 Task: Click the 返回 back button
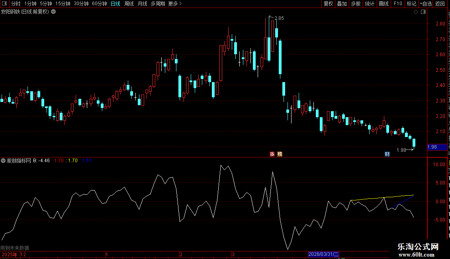point(440,4)
